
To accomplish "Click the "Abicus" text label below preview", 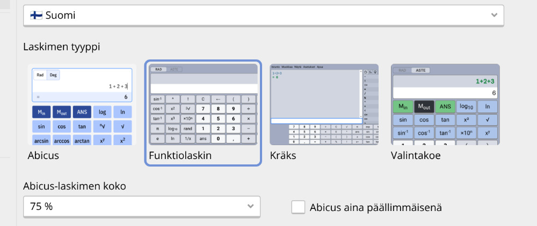I will (x=43, y=156).
